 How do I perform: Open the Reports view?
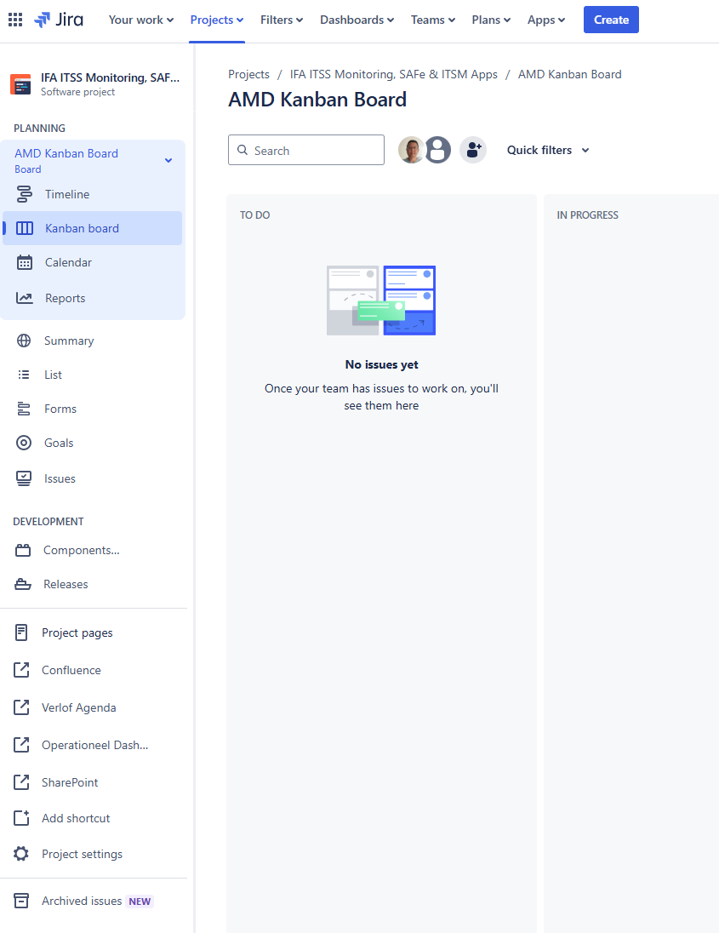64,298
